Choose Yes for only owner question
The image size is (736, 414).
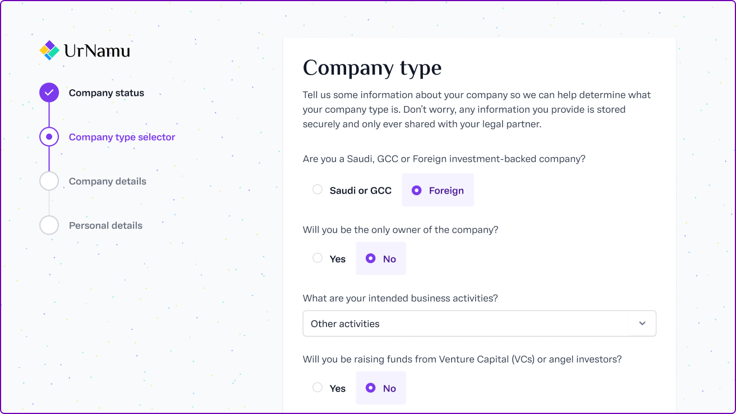(x=318, y=259)
